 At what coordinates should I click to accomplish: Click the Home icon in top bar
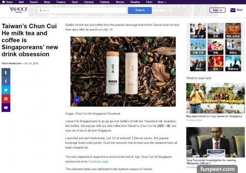[3, 2]
